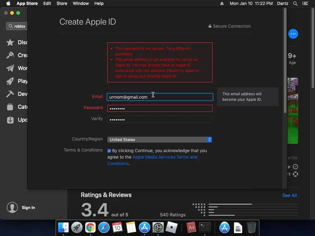Open Notes from the dock

[x=131, y=228]
